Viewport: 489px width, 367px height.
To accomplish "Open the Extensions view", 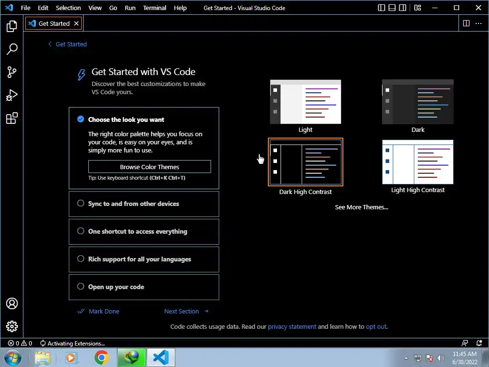I will pos(12,119).
